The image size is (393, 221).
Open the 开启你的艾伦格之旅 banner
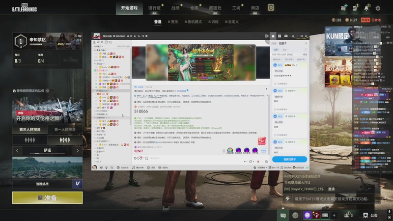click(47, 110)
